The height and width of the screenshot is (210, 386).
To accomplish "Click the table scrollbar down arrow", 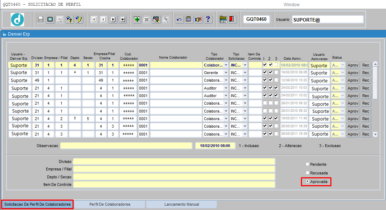I will (375, 134).
